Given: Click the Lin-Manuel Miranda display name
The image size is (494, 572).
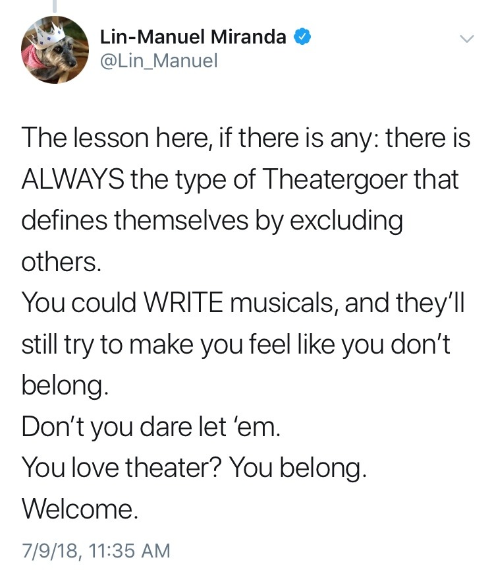Looking at the screenshot, I should coord(193,38).
